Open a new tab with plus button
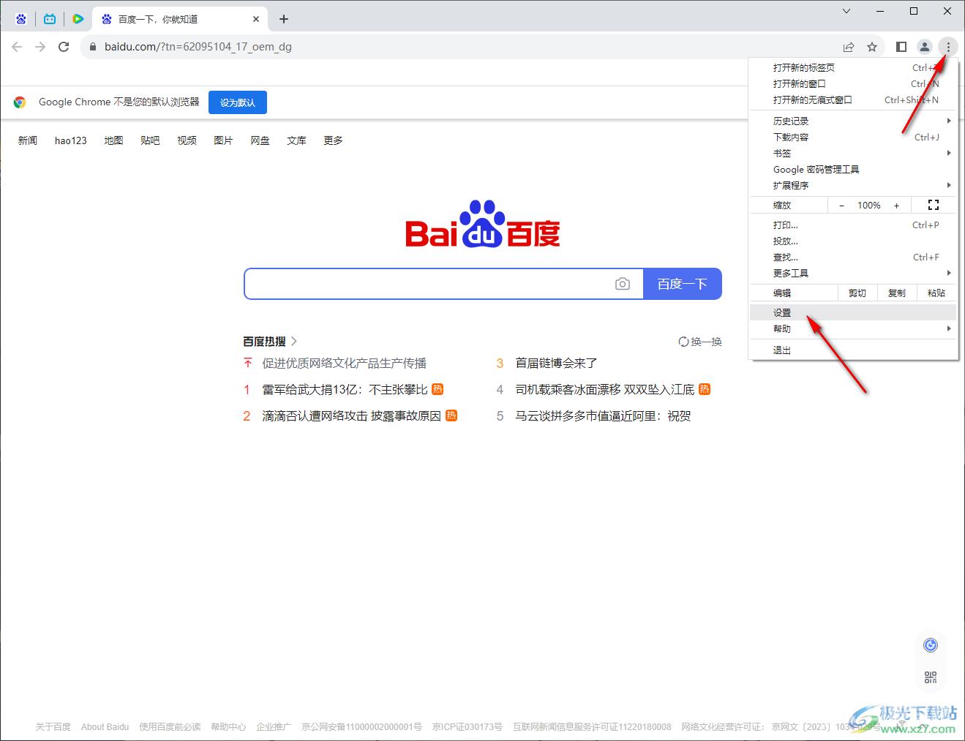 click(284, 19)
